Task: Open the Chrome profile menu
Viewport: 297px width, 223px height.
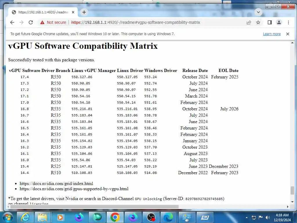Action: tap(279, 23)
